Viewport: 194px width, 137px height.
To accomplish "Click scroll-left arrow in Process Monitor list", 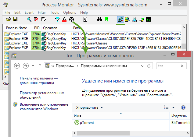I will click(5, 77).
